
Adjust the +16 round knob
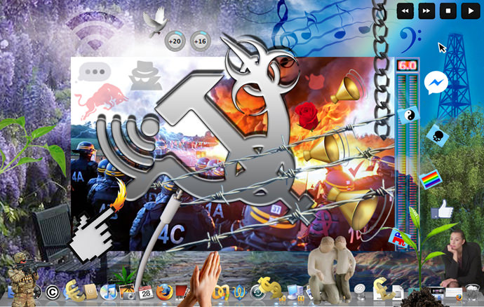pyautogui.click(x=200, y=41)
